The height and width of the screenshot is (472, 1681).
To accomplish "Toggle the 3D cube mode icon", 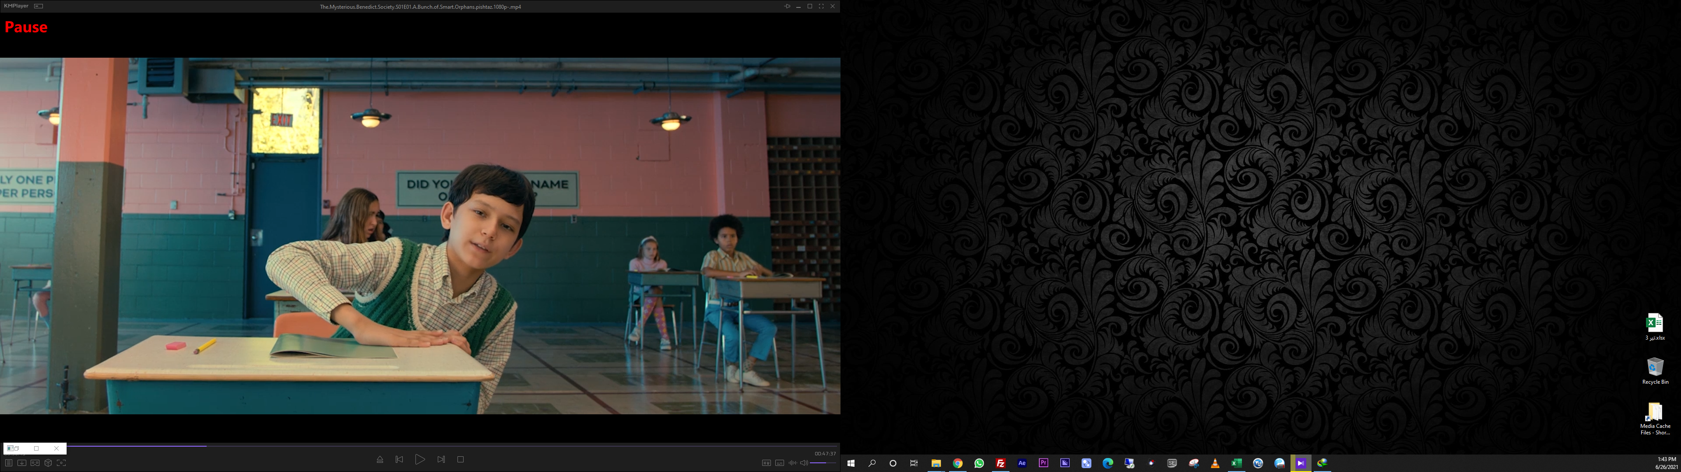I will coord(48,463).
